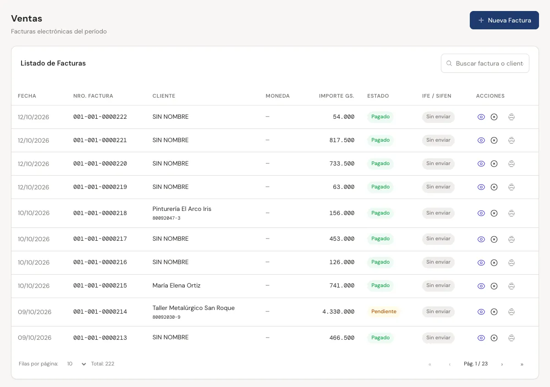View invoice 001-001-0000216

[481, 263]
